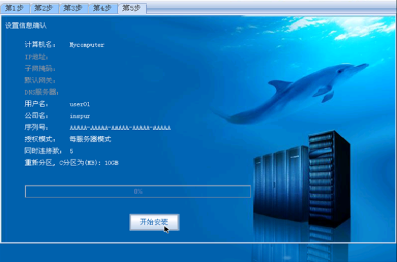Go to the 第3步 tab
Image resolution: width=397 pixels, height=262 pixels.
tap(74, 8)
